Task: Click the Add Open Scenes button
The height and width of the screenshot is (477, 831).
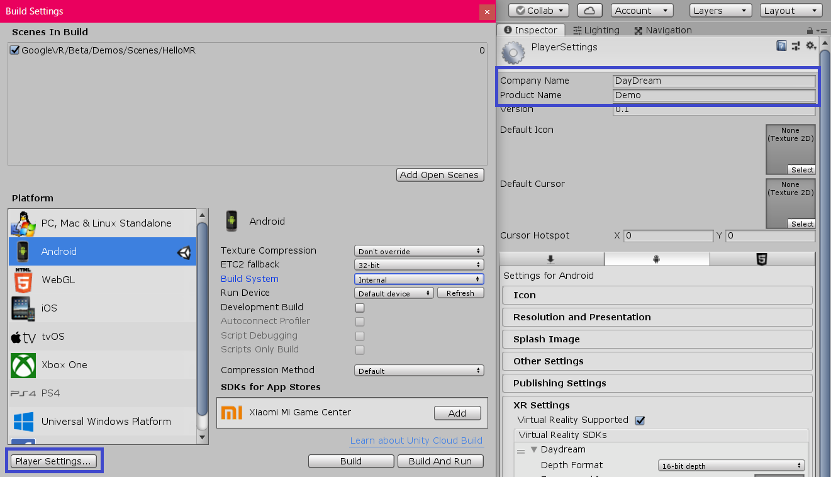Action: (x=440, y=175)
